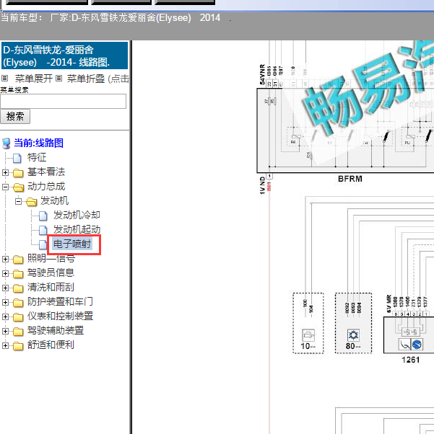Select the 防护装置和车门 tree label
Viewport: 434px width, 434px height.
(x=60, y=301)
